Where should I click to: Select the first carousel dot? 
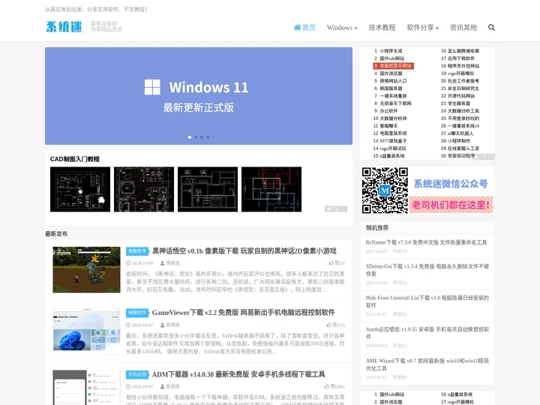pos(190,137)
